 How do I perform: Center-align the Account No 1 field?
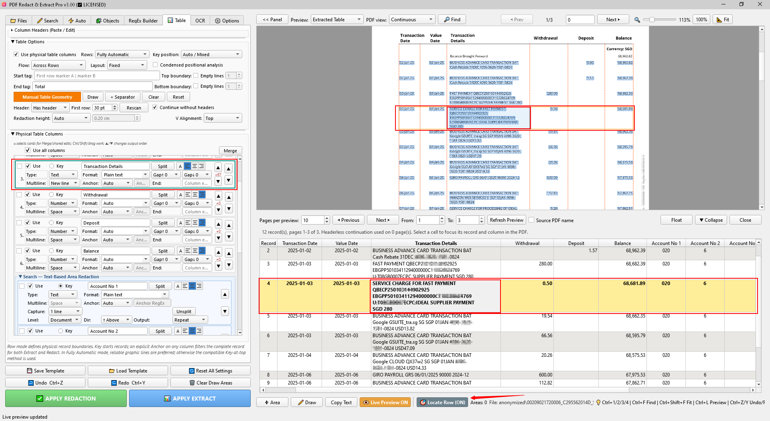[x=192, y=286]
